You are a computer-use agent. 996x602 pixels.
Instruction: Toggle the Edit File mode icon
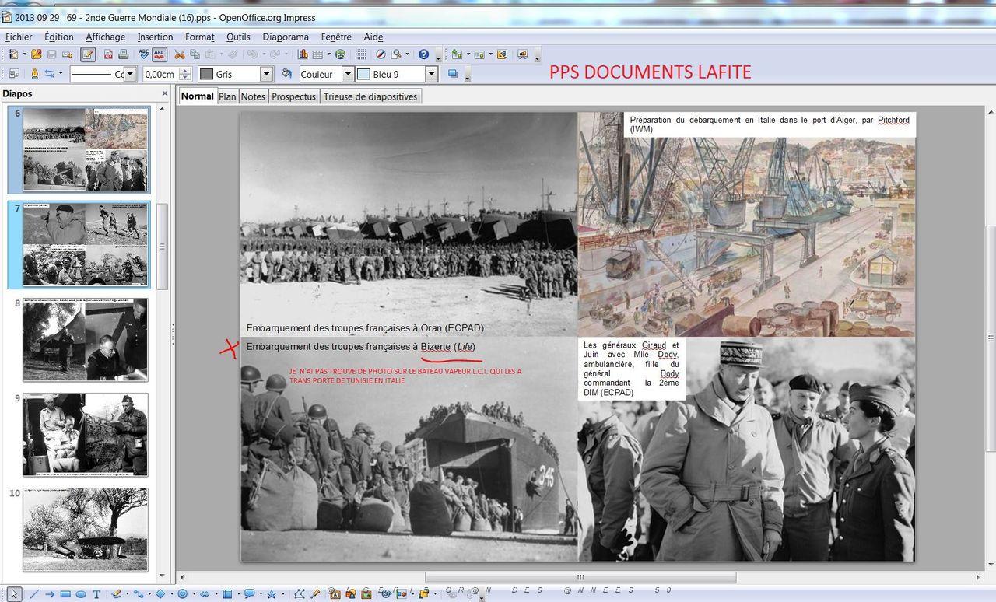tap(88, 54)
